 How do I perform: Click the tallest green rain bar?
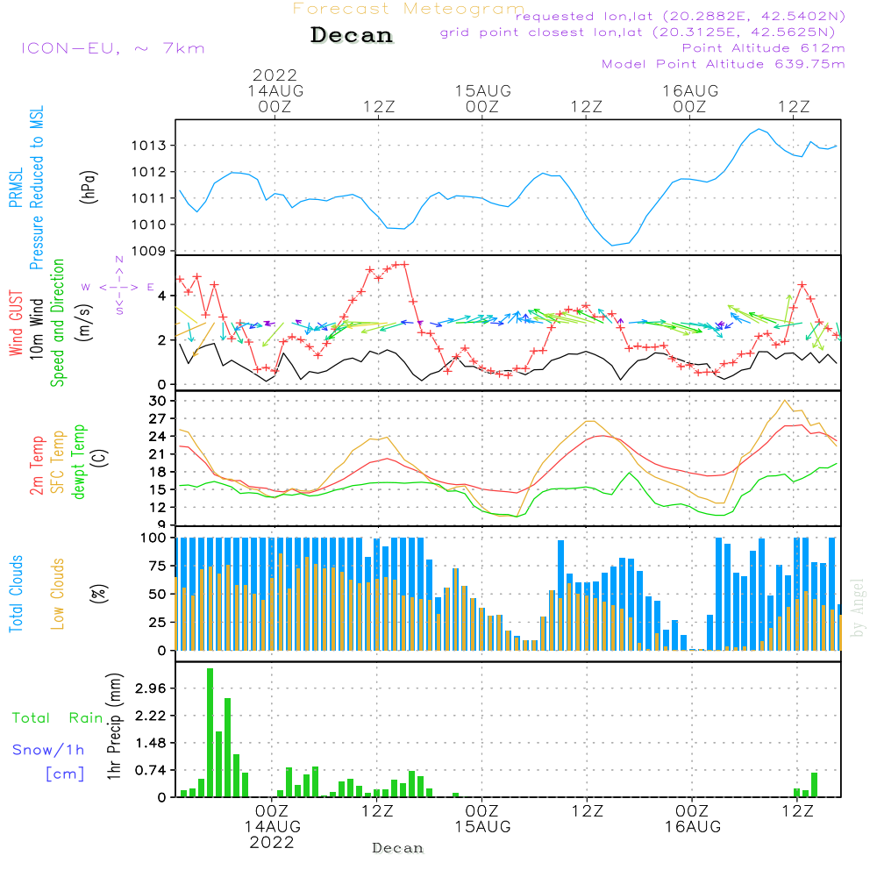[x=210, y=732]
